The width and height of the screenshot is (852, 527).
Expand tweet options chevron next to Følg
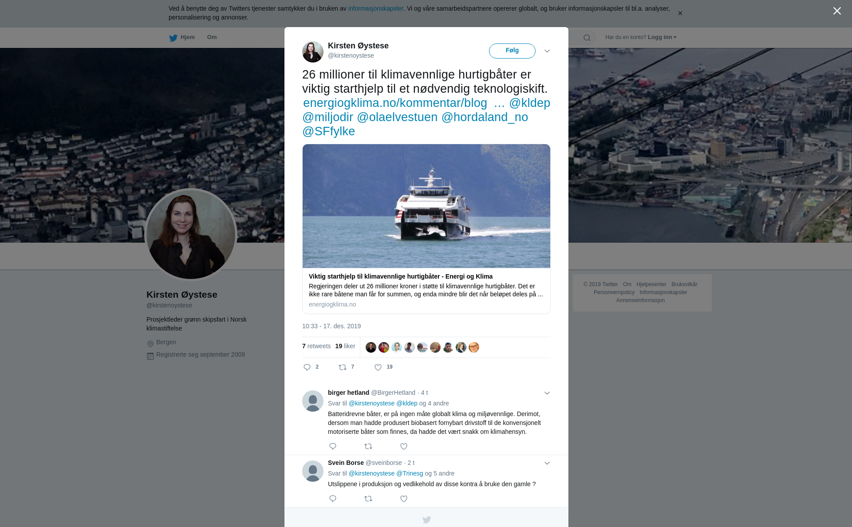[x=547, y=51]
